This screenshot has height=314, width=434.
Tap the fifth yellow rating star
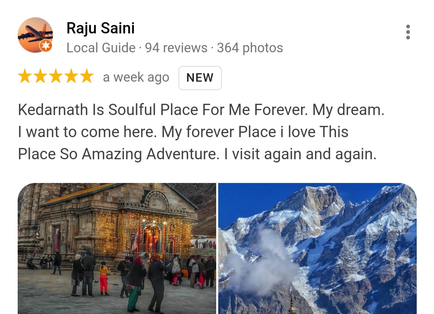click(x=87, y=76)
